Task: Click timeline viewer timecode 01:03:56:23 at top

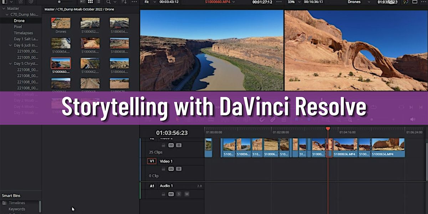Action: 388,2
